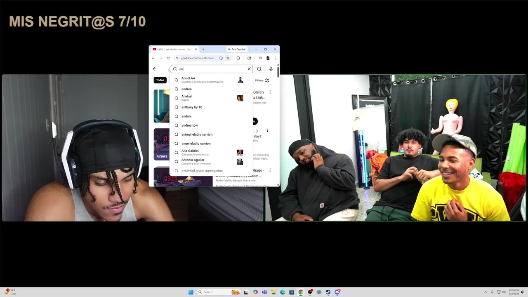This screenshot has height=297, width=528.
Task: Open the clock showing 10:00 PM
Action: click(514, 292)
